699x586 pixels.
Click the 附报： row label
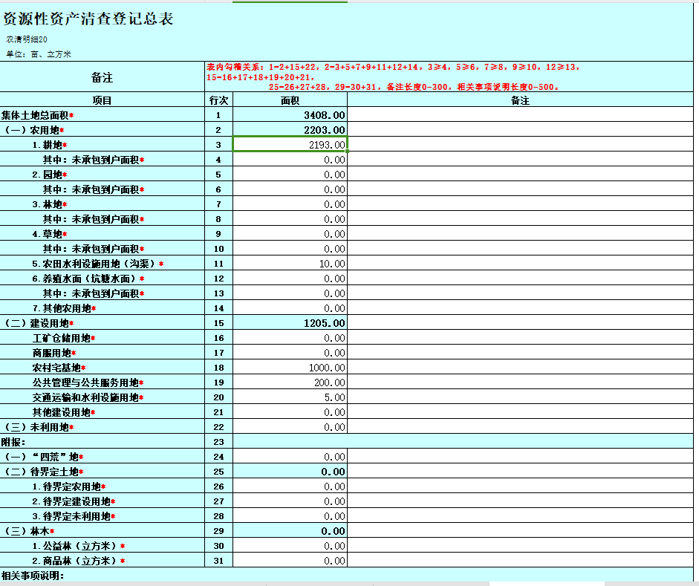[13, 442]
